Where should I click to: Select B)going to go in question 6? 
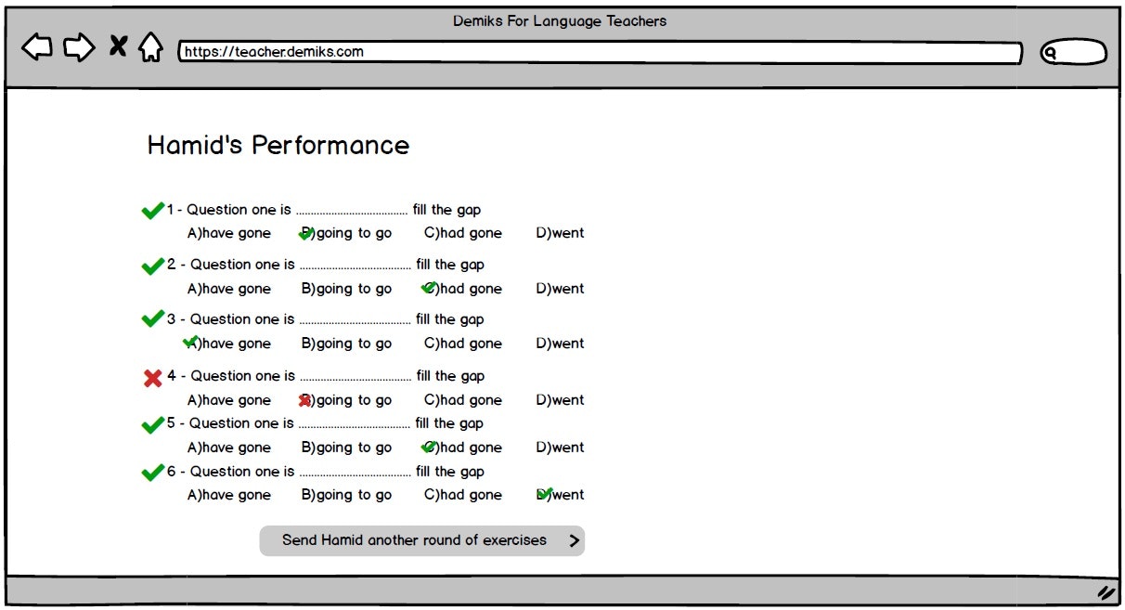[x=346, y=495]
